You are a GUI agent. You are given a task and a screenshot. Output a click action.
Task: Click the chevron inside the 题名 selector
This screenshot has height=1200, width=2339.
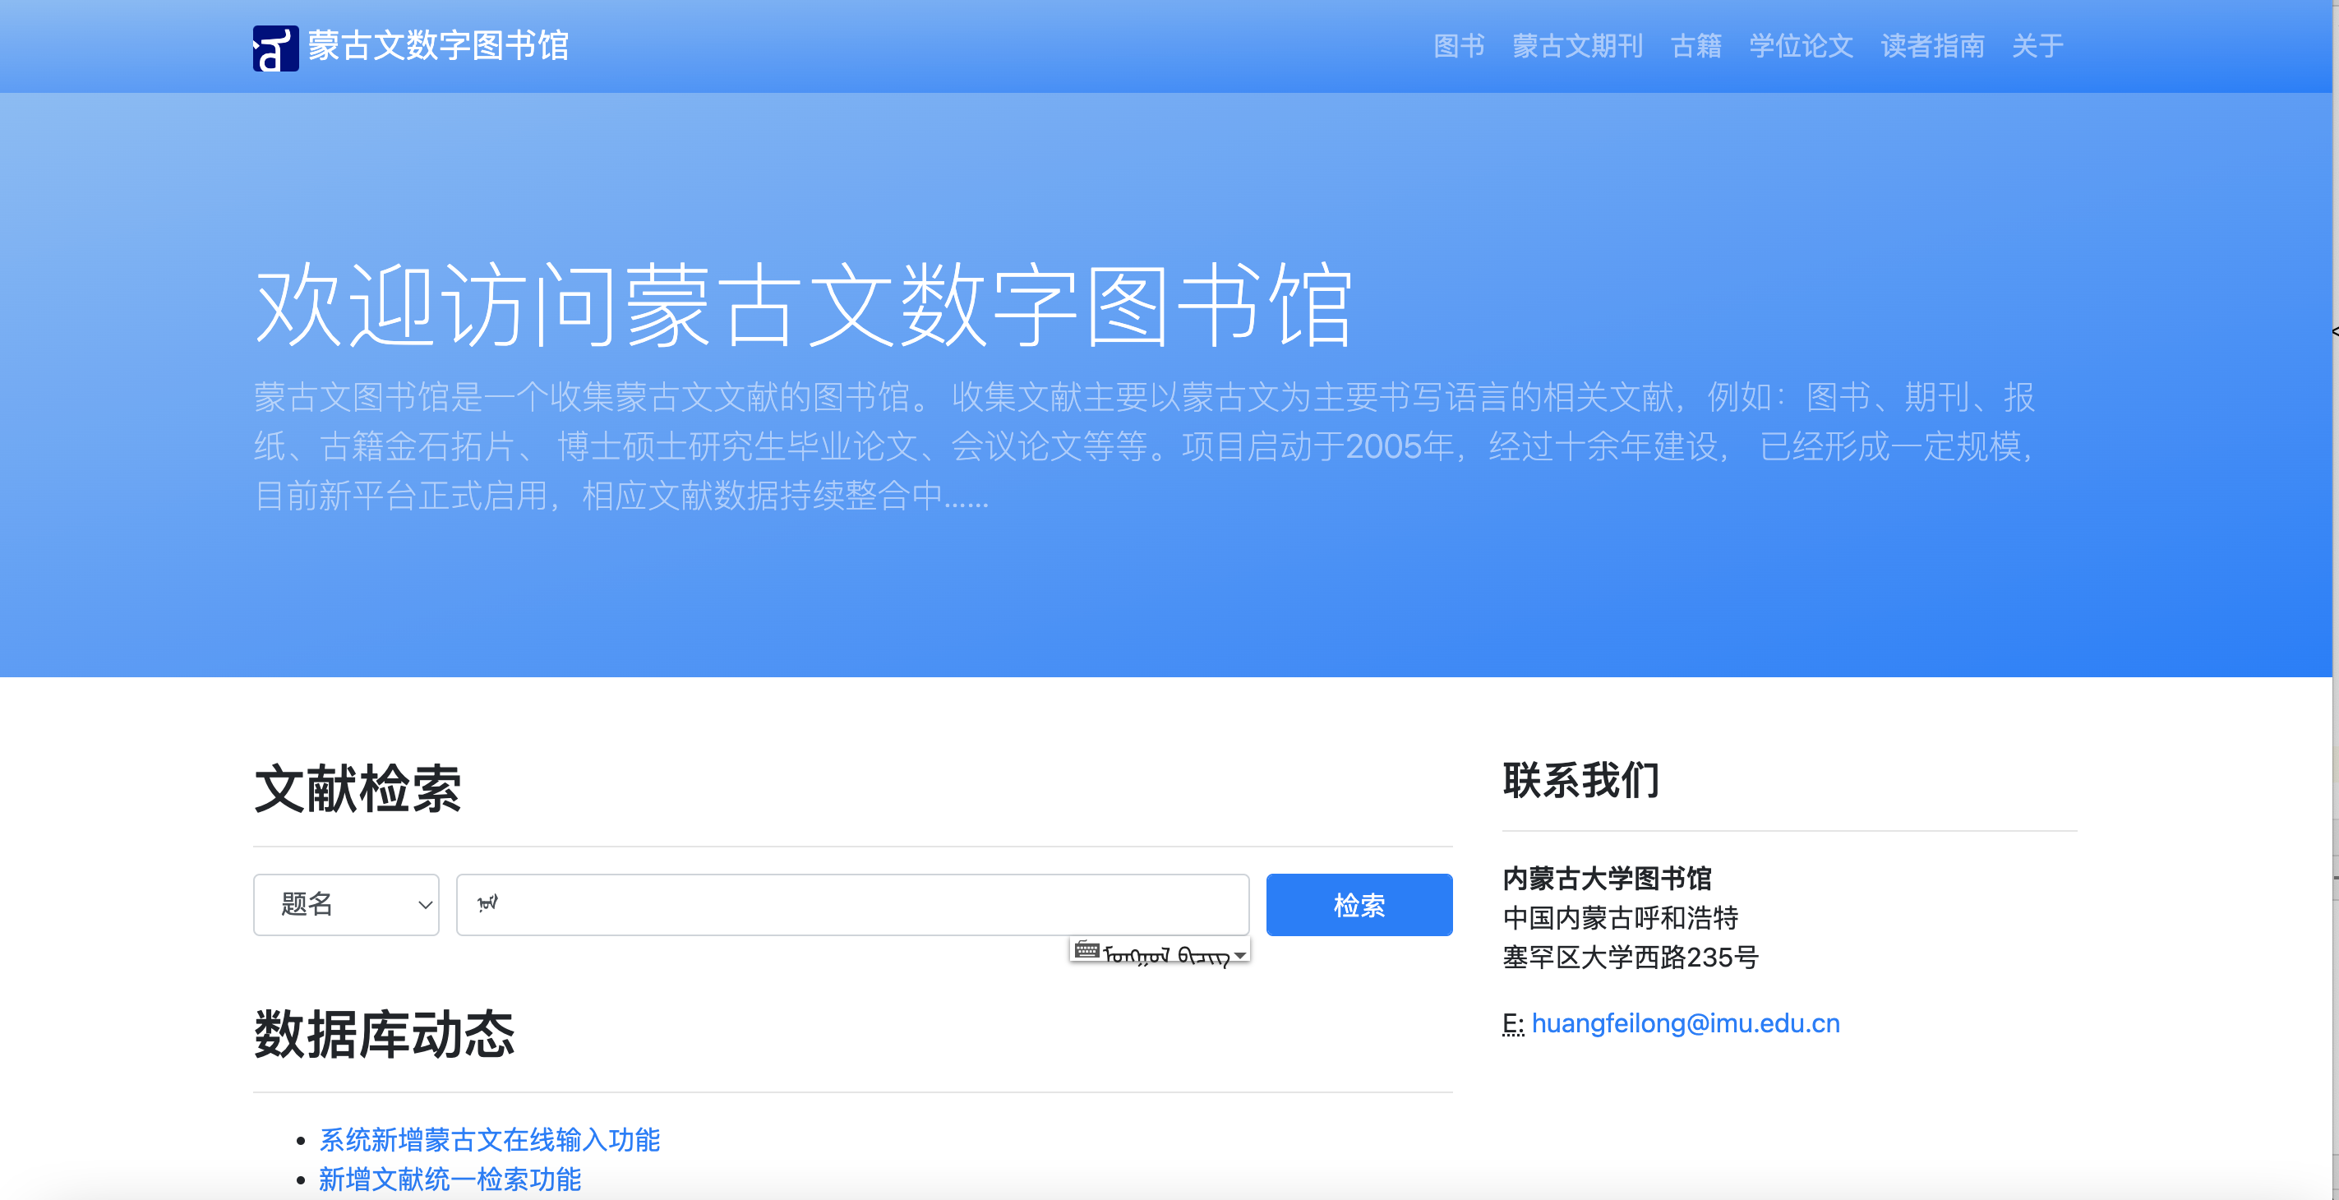[x=423, y=905]
